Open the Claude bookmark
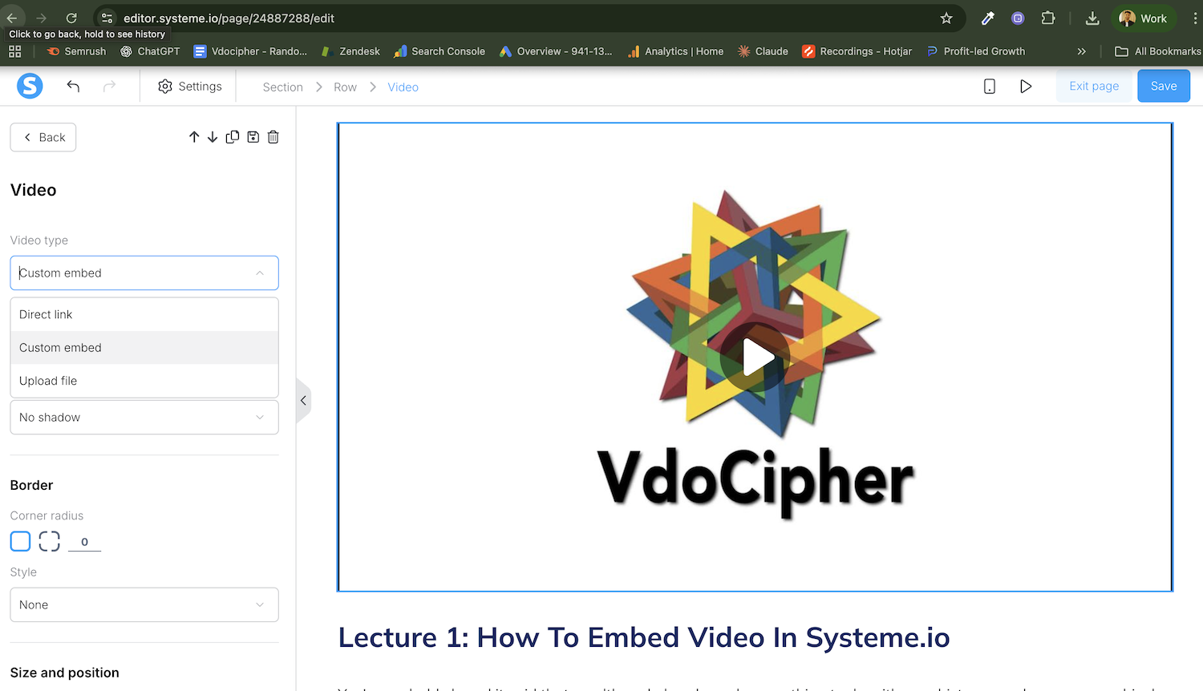Image resolution: width=1203 pixels, height=691 pixels. tap(763, 51)
